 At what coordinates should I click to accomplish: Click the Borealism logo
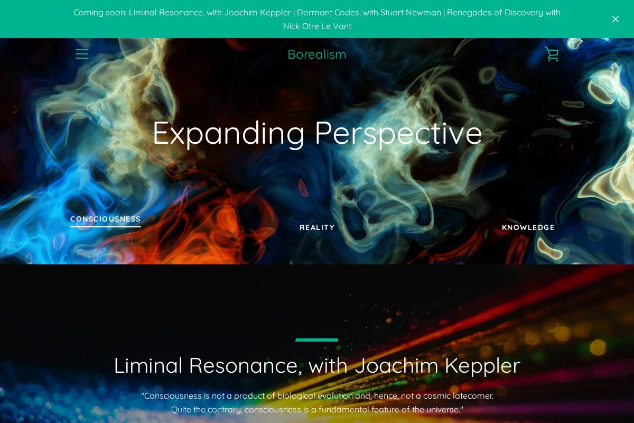pos(317,54)
